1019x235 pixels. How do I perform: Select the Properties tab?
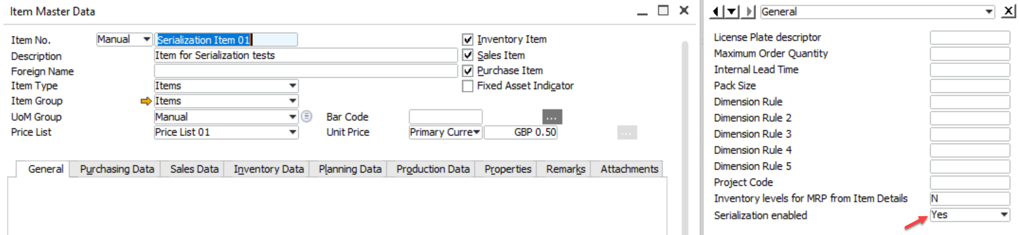tap(507, 169)
